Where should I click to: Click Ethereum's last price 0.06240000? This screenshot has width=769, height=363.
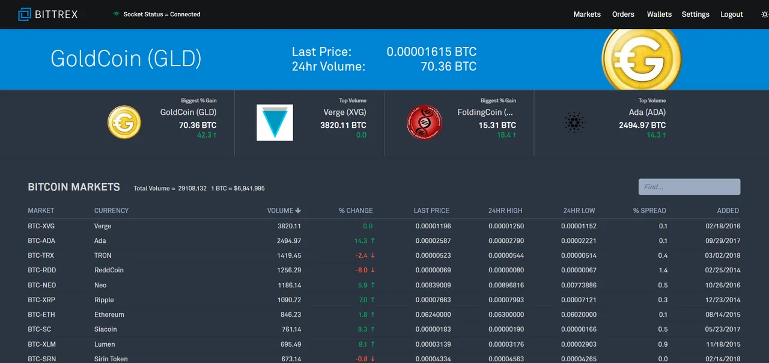[433, 315]
